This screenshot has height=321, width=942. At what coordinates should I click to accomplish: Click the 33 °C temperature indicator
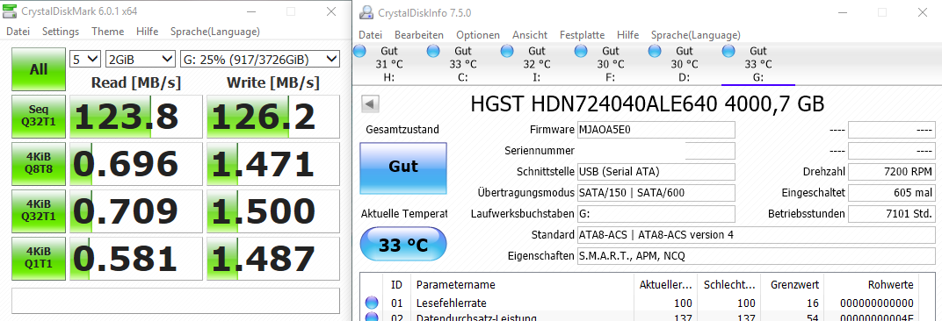[403, 244]
